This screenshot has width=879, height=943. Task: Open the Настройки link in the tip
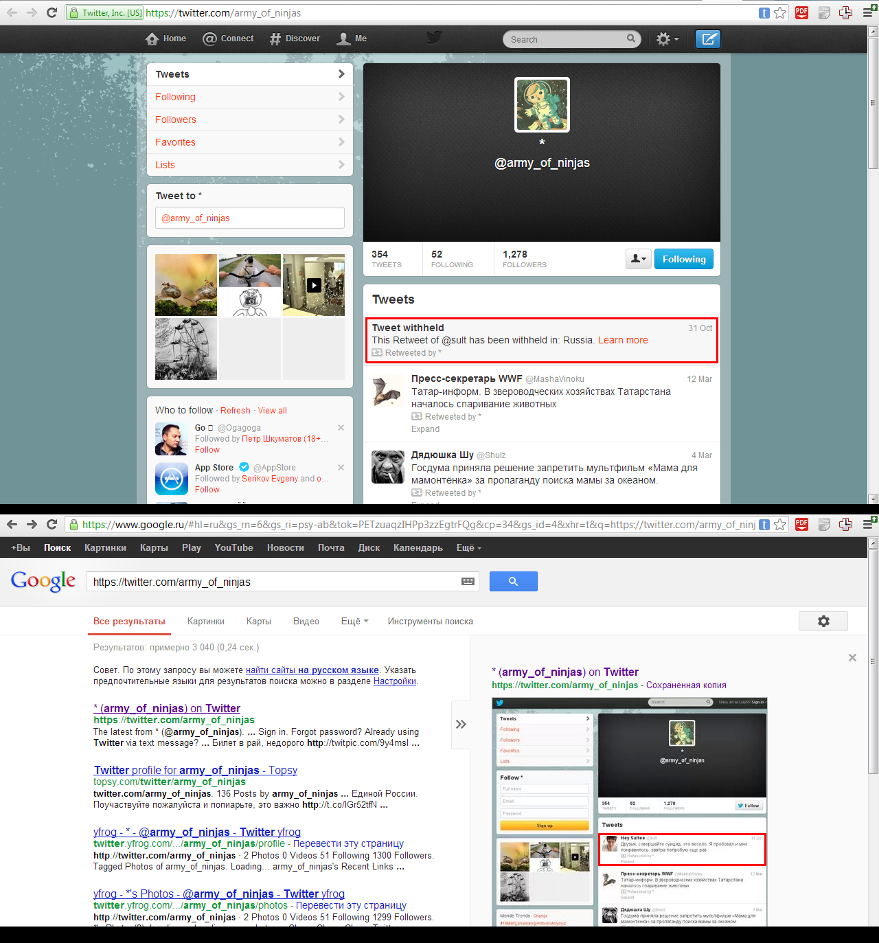click(395, 681)
